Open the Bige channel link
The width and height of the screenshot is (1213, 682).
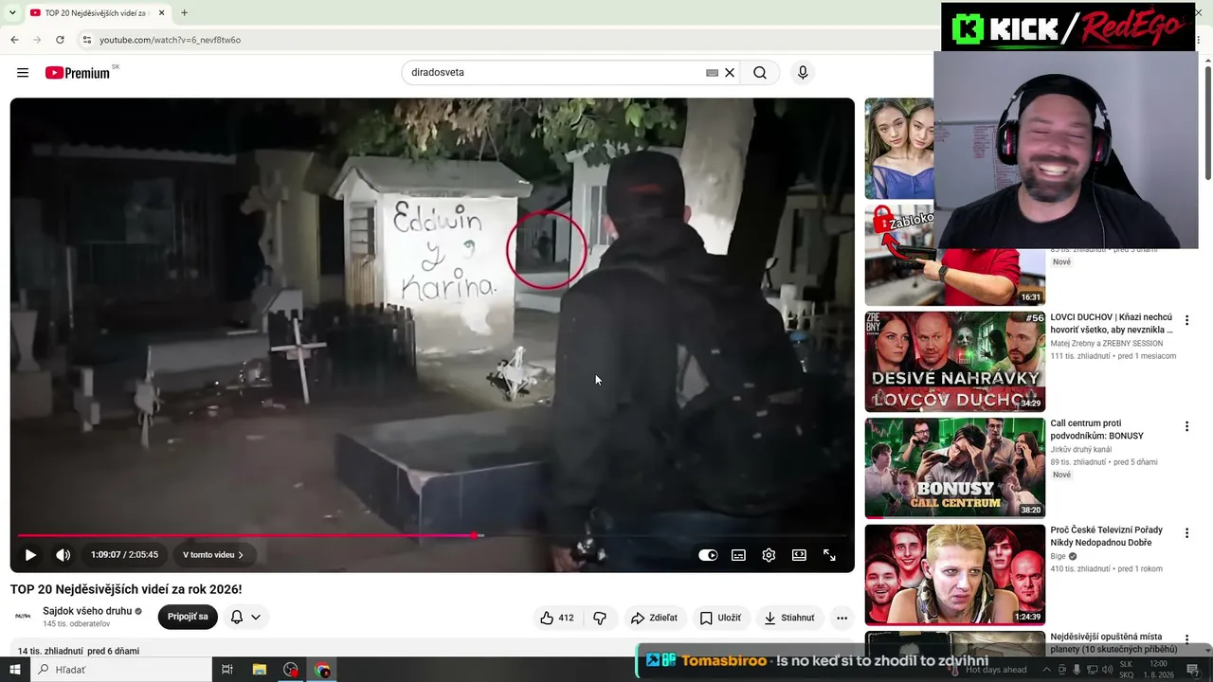pos(1059,556)
